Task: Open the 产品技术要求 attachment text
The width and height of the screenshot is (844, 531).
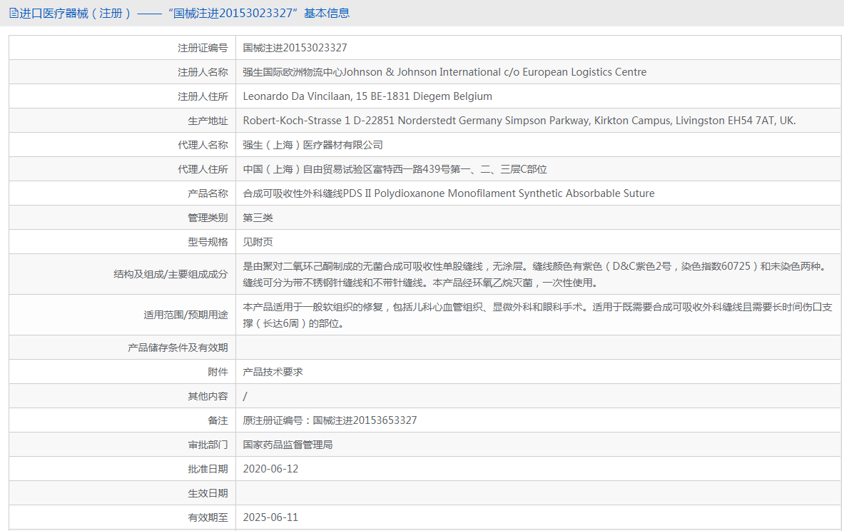Action: click(x=273, y=372)
